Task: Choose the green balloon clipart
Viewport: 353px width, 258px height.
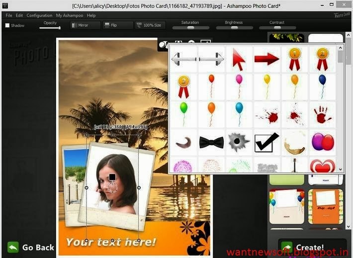Action: [183, 114]
